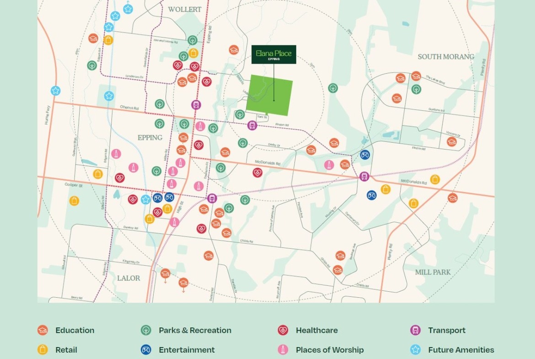Click the Kingsway Dr street label
This screenshot has height=359, width=535.
pyautogui.click(x=131, y=262)
